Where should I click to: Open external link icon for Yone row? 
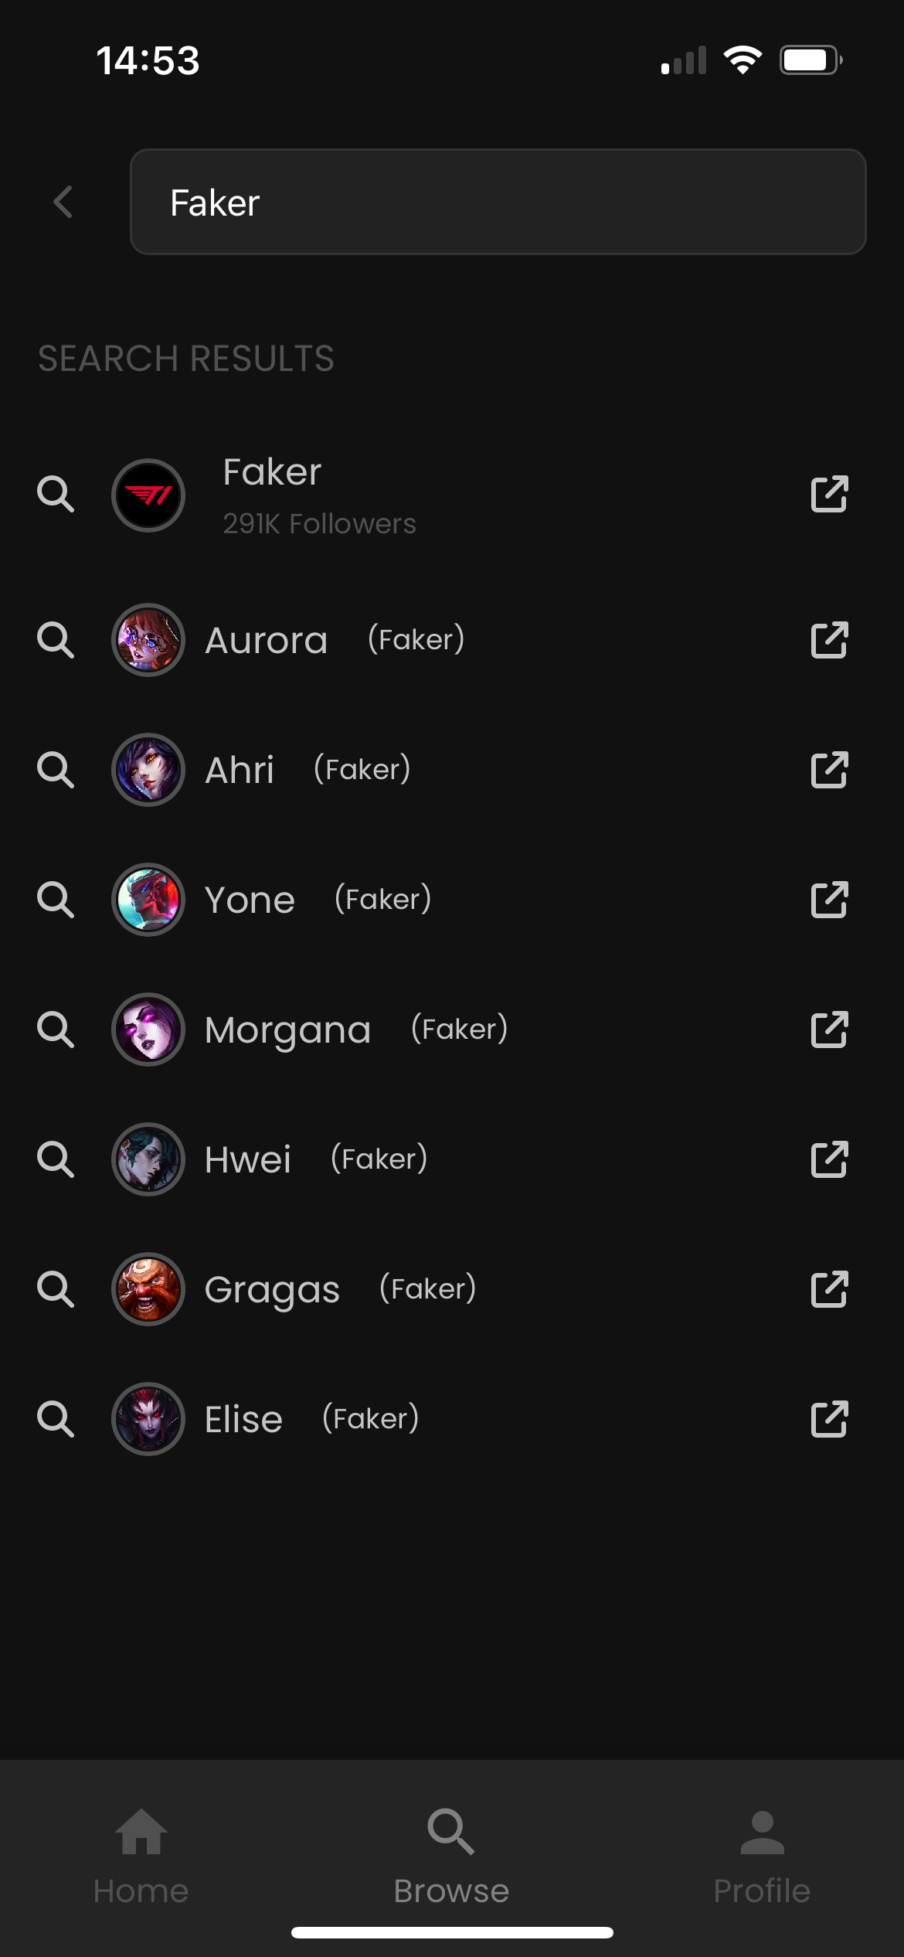tap(829, 900)
